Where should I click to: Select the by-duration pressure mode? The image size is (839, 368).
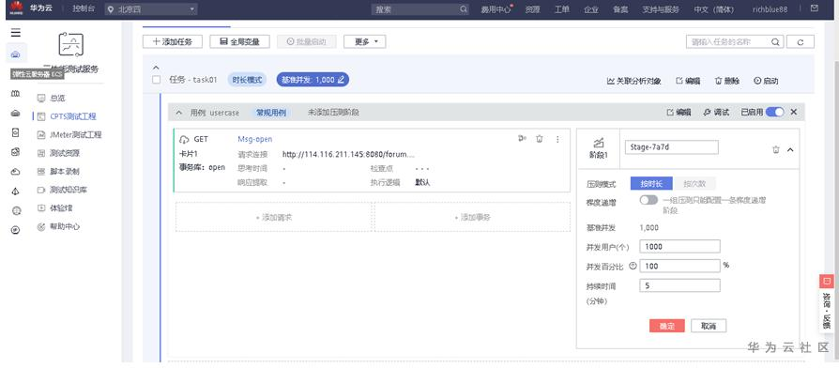click(651, 183)
